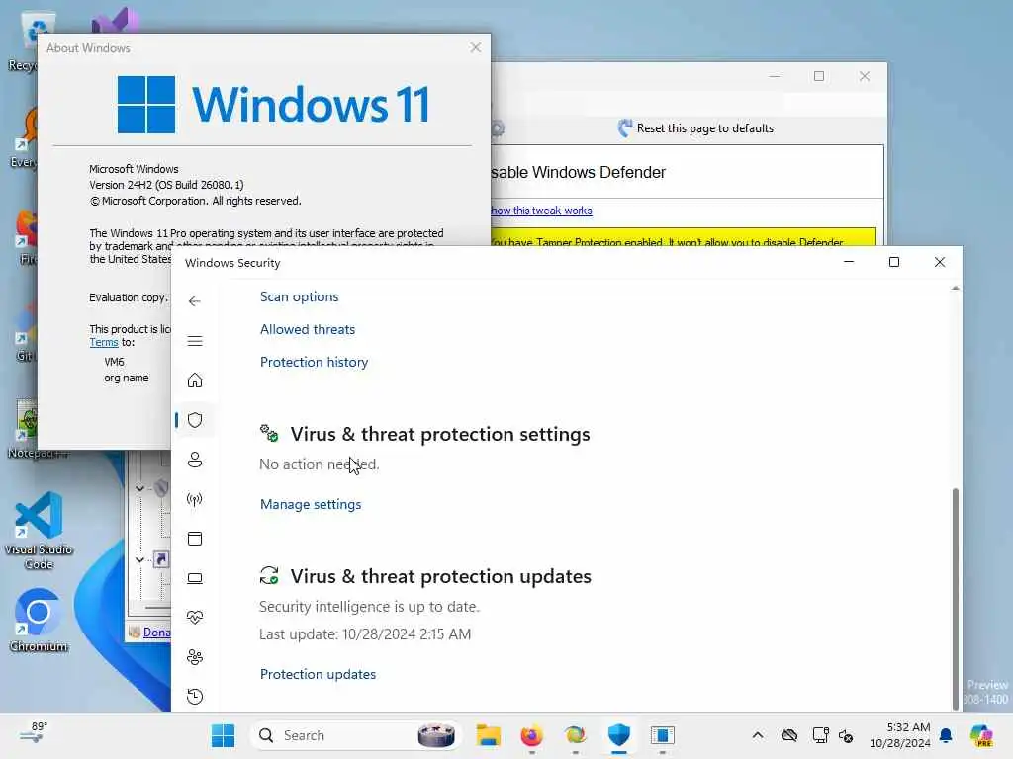
Task: Open Account protection sidebar icon
Action: click(195, 460)
